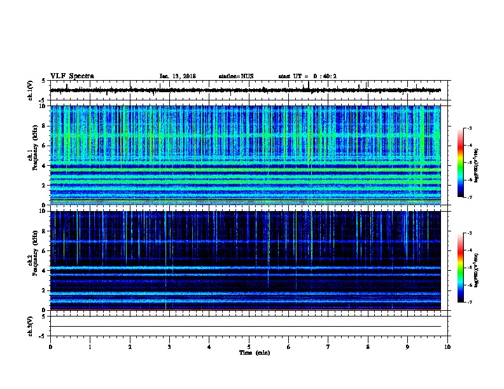The width and height of the screenshot is (504, 389).
Task: Click the ch.2 color bar log(PSD) label
Action: (476, 271)
